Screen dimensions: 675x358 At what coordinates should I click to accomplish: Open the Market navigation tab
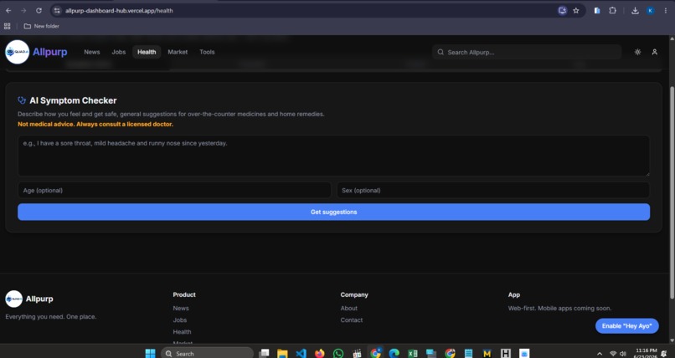[x=178, y=52]
